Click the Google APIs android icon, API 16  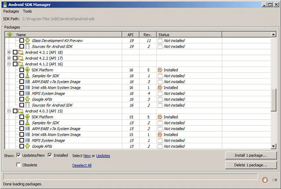click(x=27, y=99)
